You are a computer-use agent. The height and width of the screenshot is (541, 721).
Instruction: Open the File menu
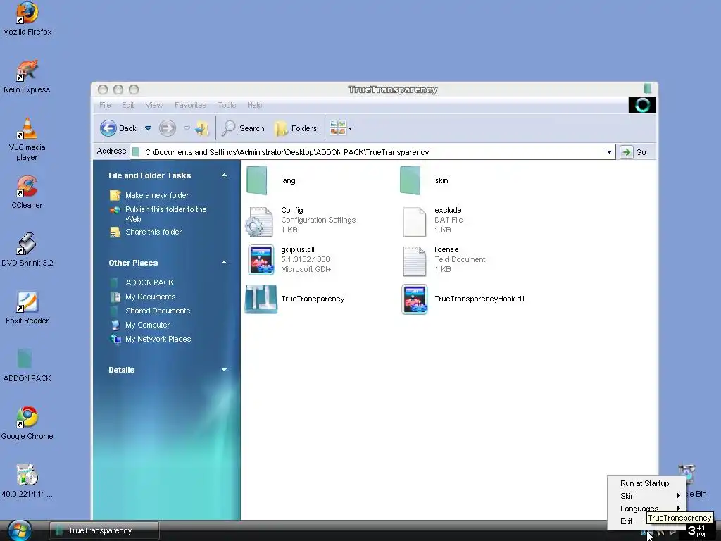coord(105,105)
